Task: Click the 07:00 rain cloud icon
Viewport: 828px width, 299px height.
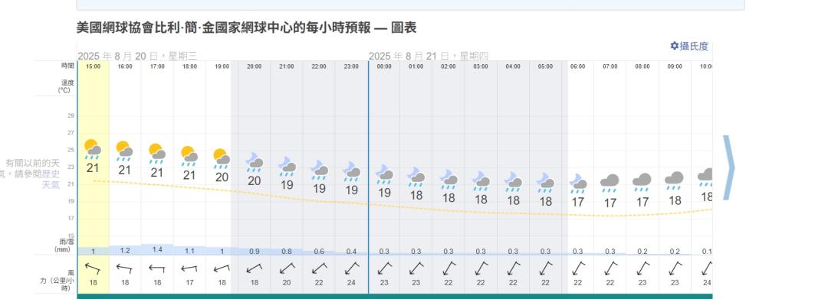Action: coord(610,184)
